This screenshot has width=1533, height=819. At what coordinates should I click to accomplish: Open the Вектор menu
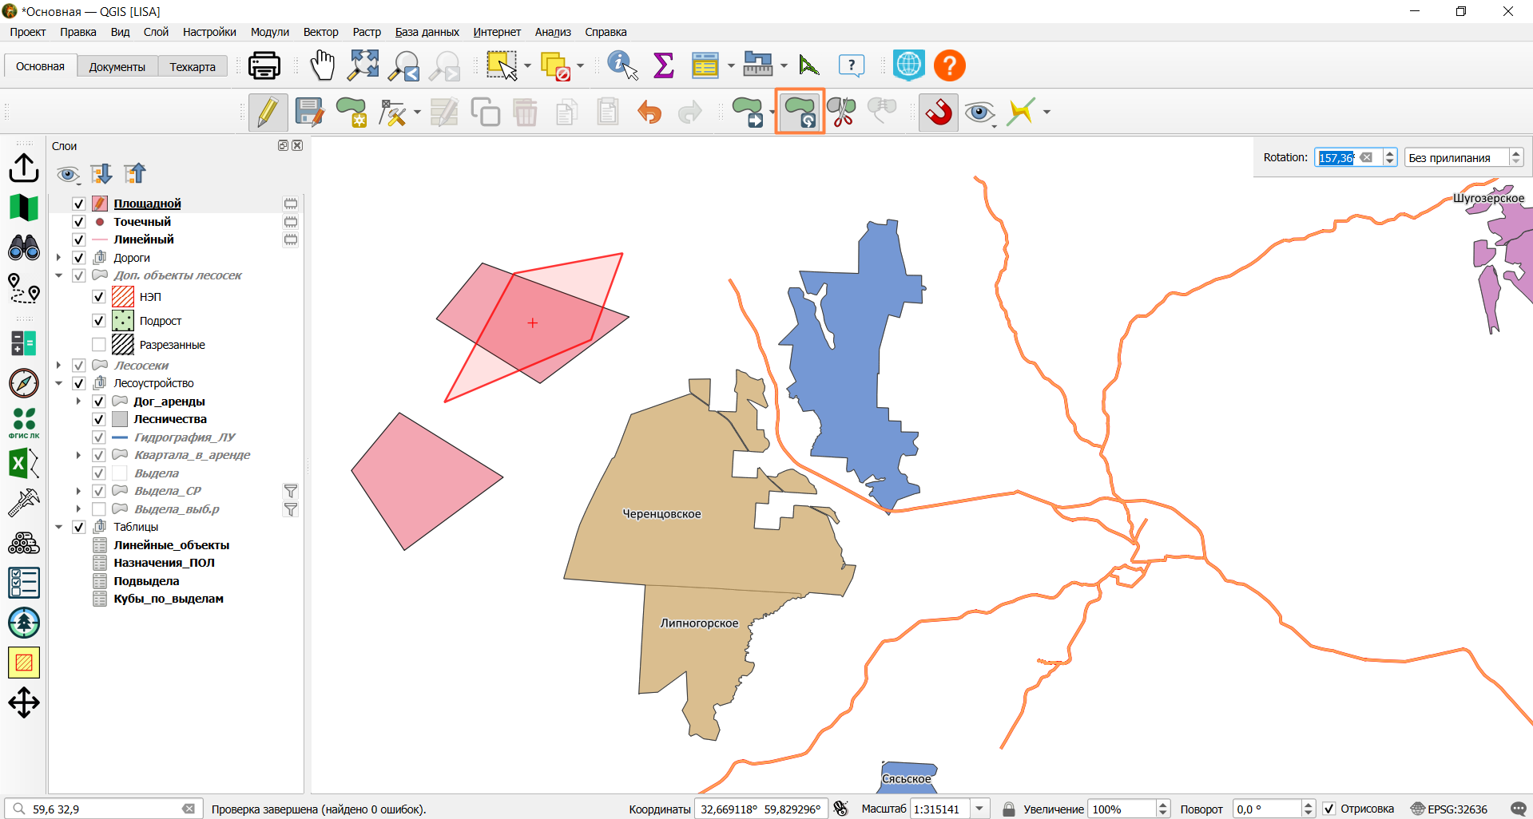coord(320,32)
